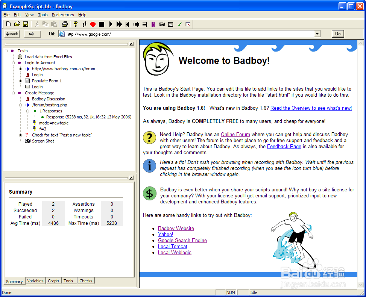Click the blue arrow icon beside /forum/posting.php

tap(27, 105)
